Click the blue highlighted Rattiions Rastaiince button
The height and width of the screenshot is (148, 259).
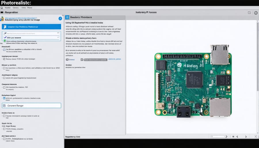coord(31,27)
